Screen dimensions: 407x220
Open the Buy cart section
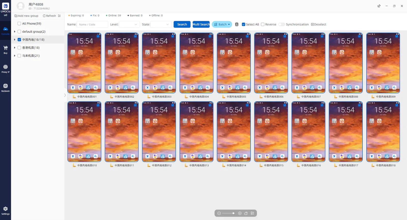pyautogui.click(x=5, y=49)
